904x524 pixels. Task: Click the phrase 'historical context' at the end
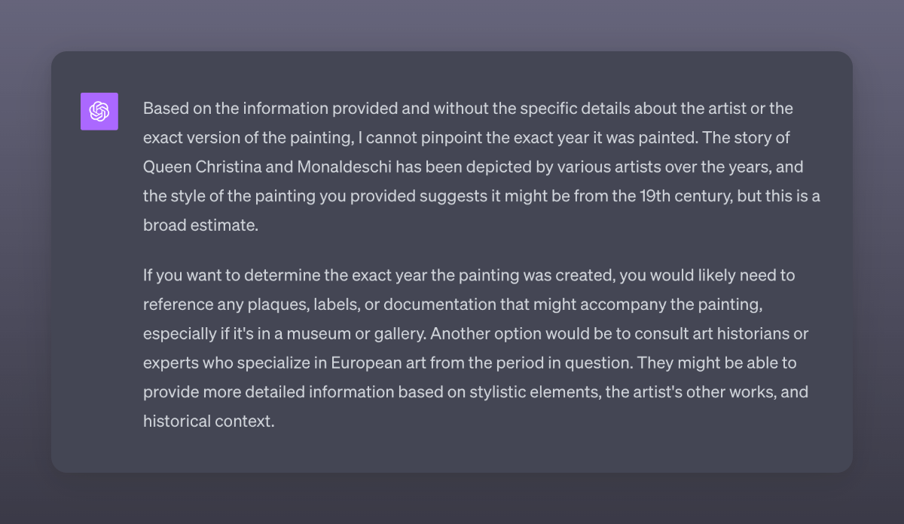coord(206,421)
